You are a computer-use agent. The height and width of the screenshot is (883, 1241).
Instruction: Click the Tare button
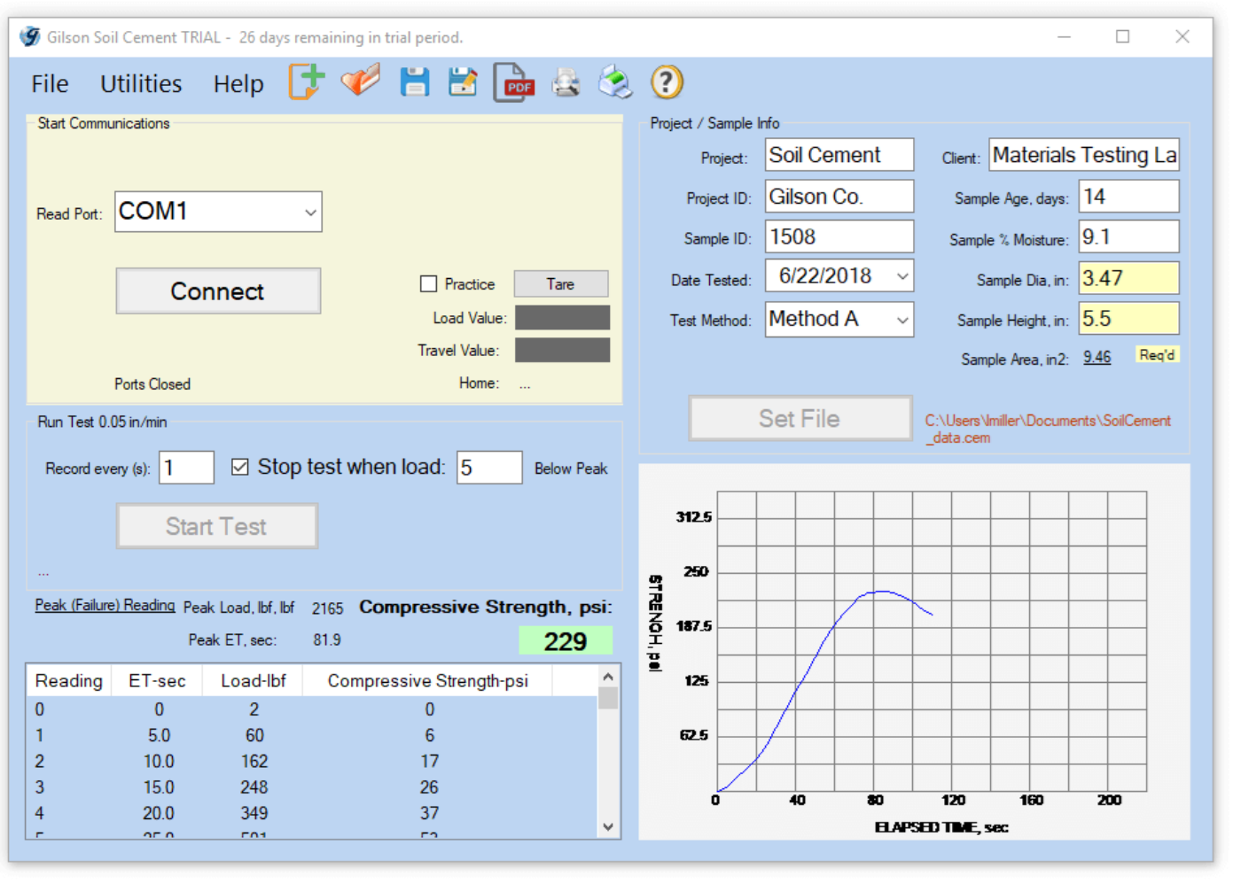click(x=560, y=283)
